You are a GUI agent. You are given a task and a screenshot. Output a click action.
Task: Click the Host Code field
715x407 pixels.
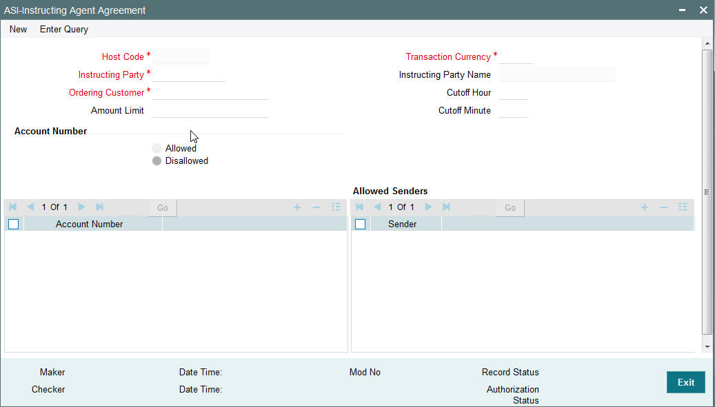tap(181, 56)
